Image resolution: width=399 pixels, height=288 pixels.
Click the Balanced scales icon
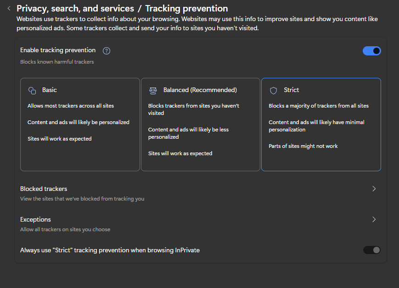(153, 91)
